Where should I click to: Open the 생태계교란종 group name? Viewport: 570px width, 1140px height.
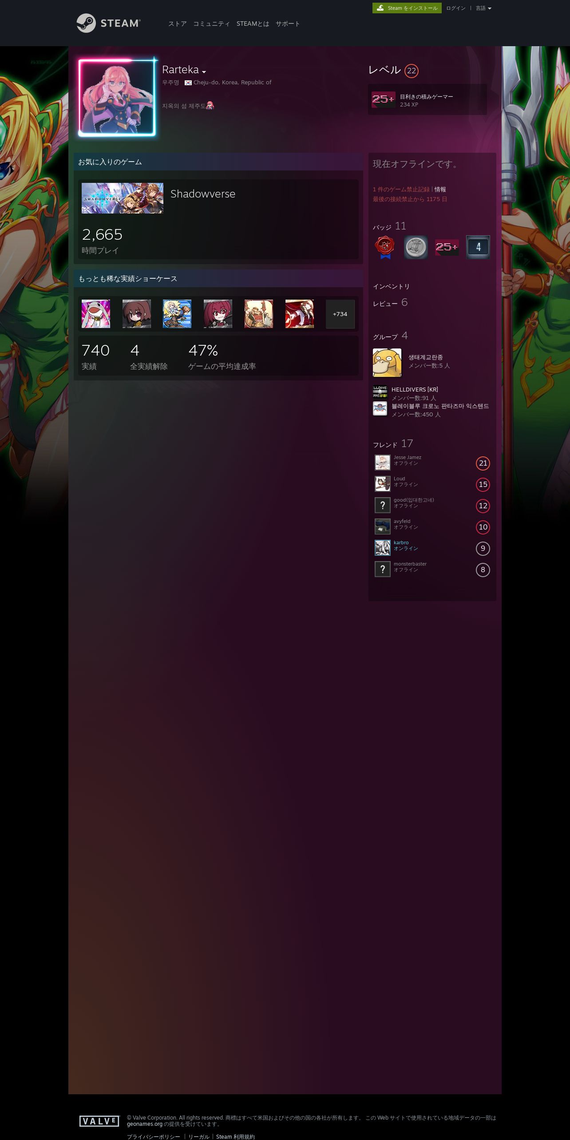coord(425,357)
